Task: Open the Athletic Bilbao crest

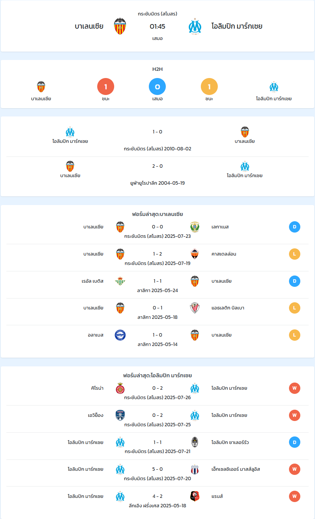Action: [195, 308]
